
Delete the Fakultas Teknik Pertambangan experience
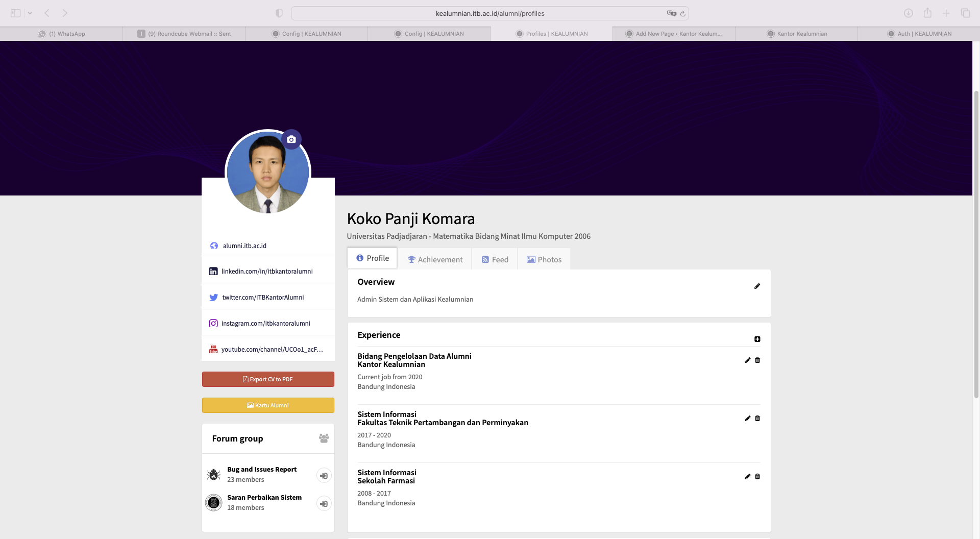pos(757,419)
